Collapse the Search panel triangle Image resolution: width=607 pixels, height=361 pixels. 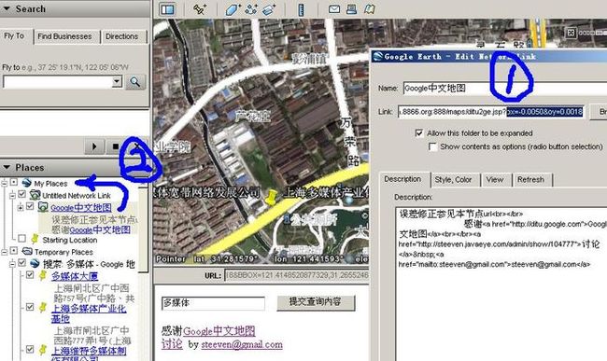coord(7,8)
